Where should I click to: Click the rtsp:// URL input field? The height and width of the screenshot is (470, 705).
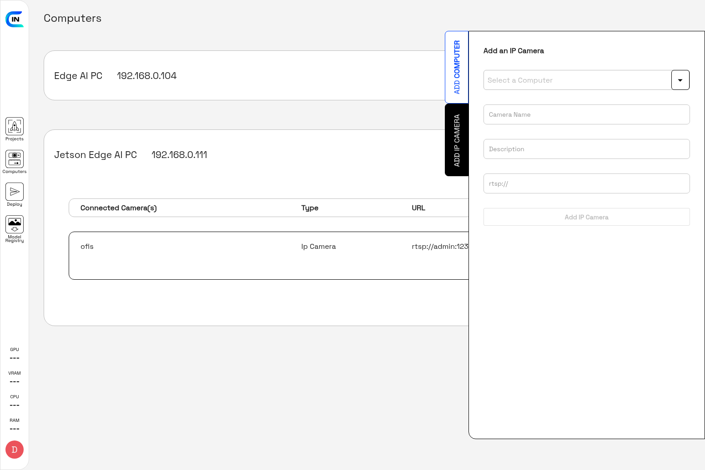click(x=586, y=183)
